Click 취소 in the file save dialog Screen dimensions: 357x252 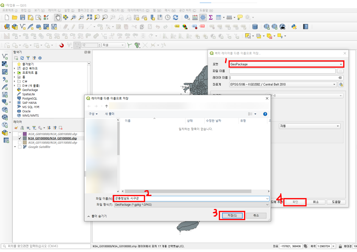(256, 216)
